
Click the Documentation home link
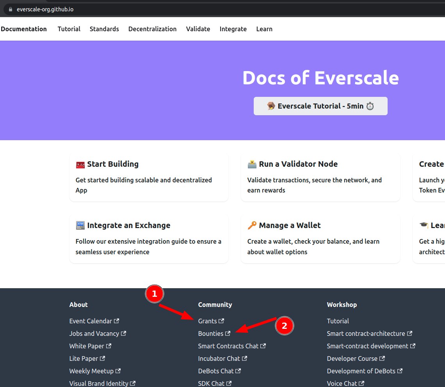click(24, 29)
